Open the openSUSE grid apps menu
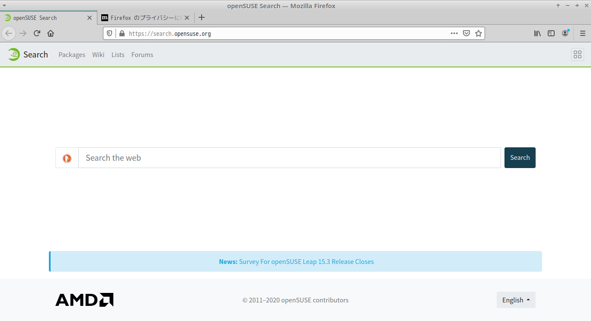 [x=578, y=54]
